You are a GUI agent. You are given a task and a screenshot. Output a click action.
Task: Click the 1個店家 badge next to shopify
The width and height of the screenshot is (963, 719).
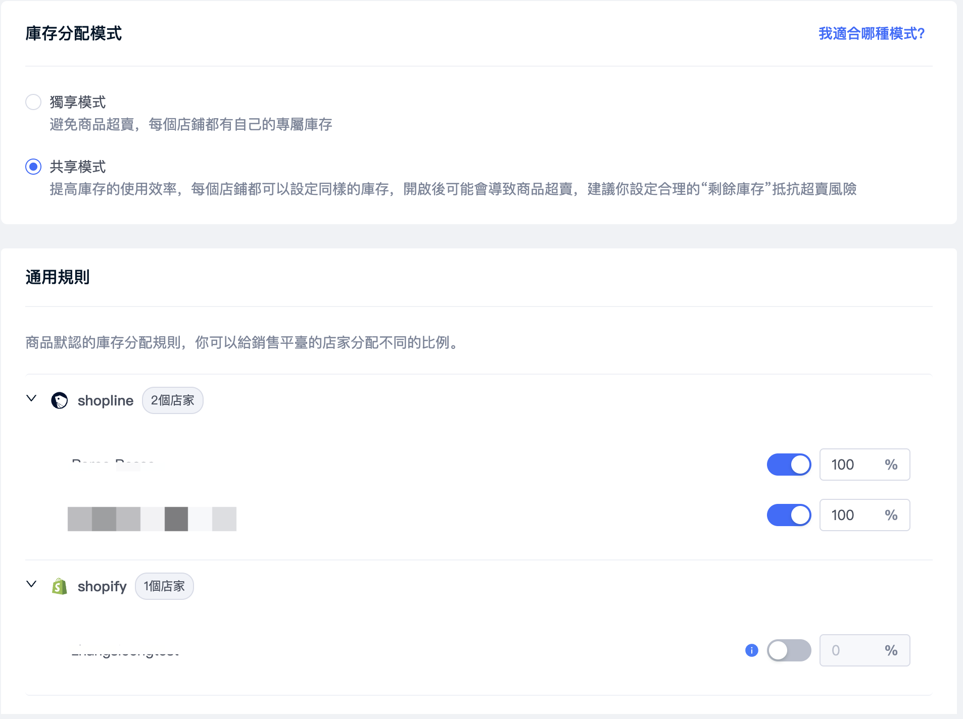pyautogui.click(x=164, y=587)
